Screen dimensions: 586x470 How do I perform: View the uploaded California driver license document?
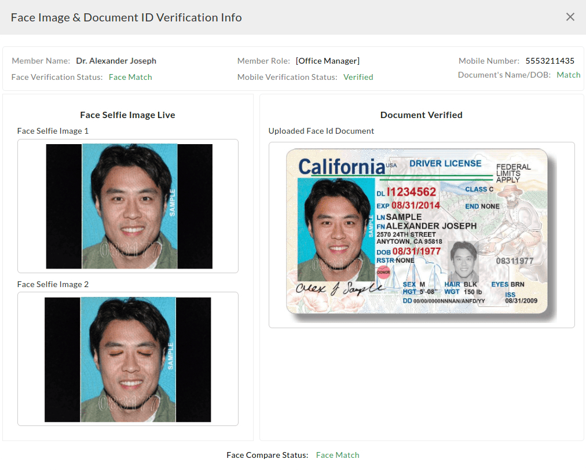(x=421, y=233)
